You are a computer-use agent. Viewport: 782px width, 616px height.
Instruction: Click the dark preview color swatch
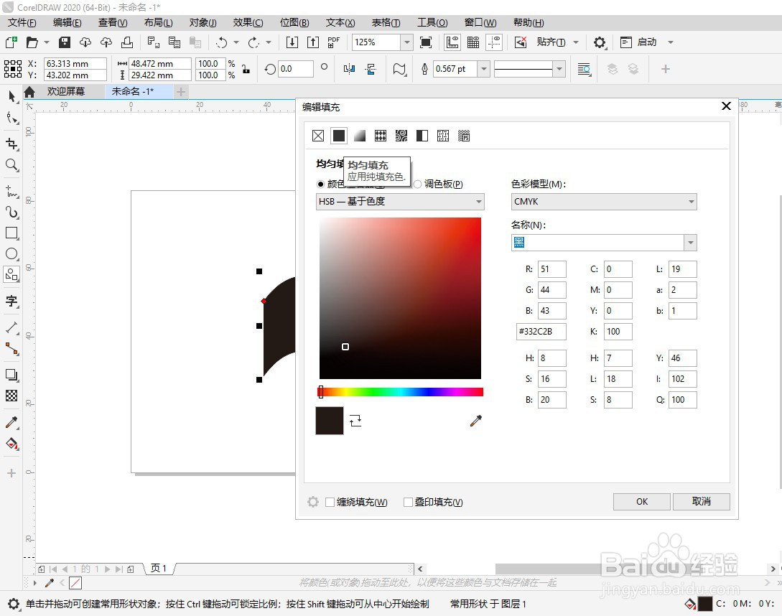pyautogui.click(x=329, y=421)
